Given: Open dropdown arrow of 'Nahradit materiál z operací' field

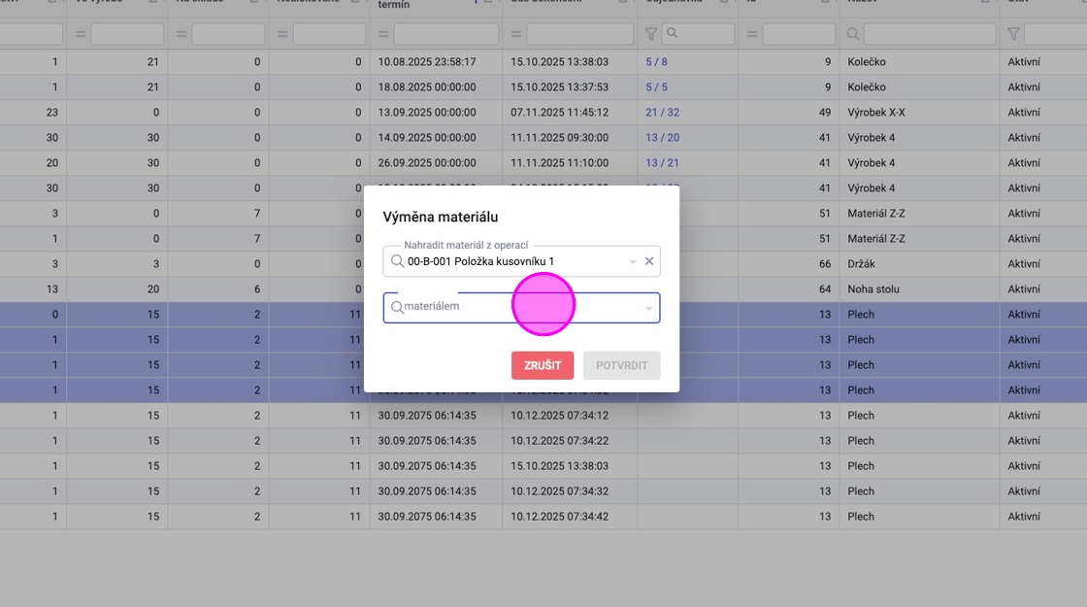Looking at the screenshot, I should pyautogui.click(x=632, y=262).
